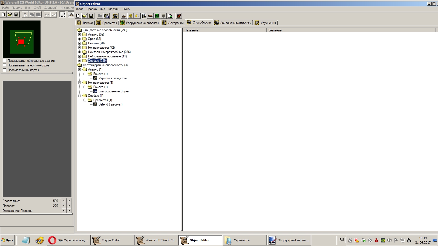Switch to the Улучшения tab

coord(266,23)
